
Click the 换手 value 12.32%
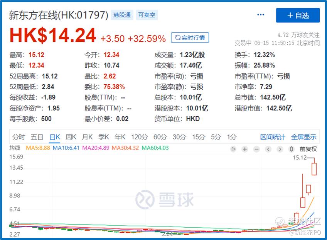(264, 55)
